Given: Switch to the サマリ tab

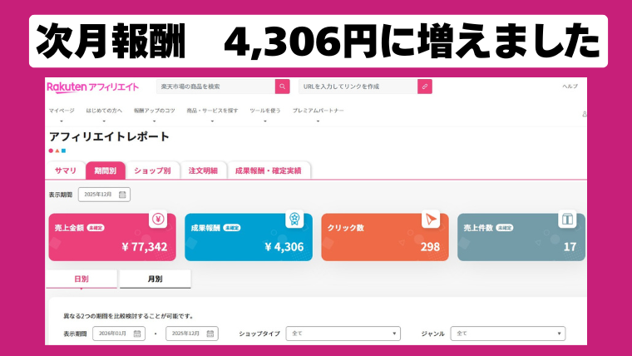Looking at the screenshot, I should (66, 171).
